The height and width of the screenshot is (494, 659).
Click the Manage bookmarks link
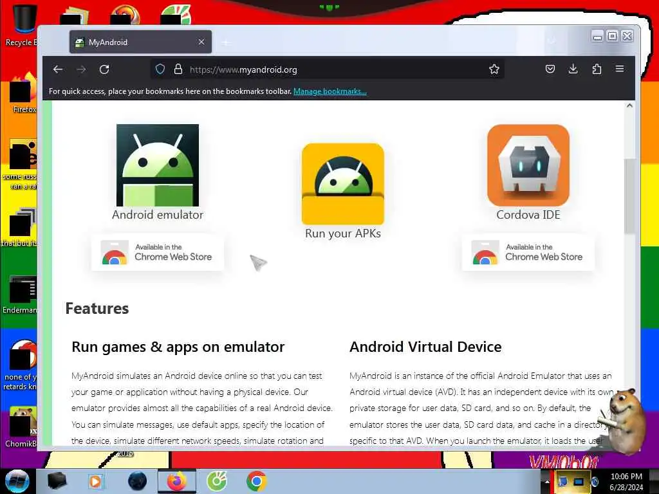[x=330, y=91]
